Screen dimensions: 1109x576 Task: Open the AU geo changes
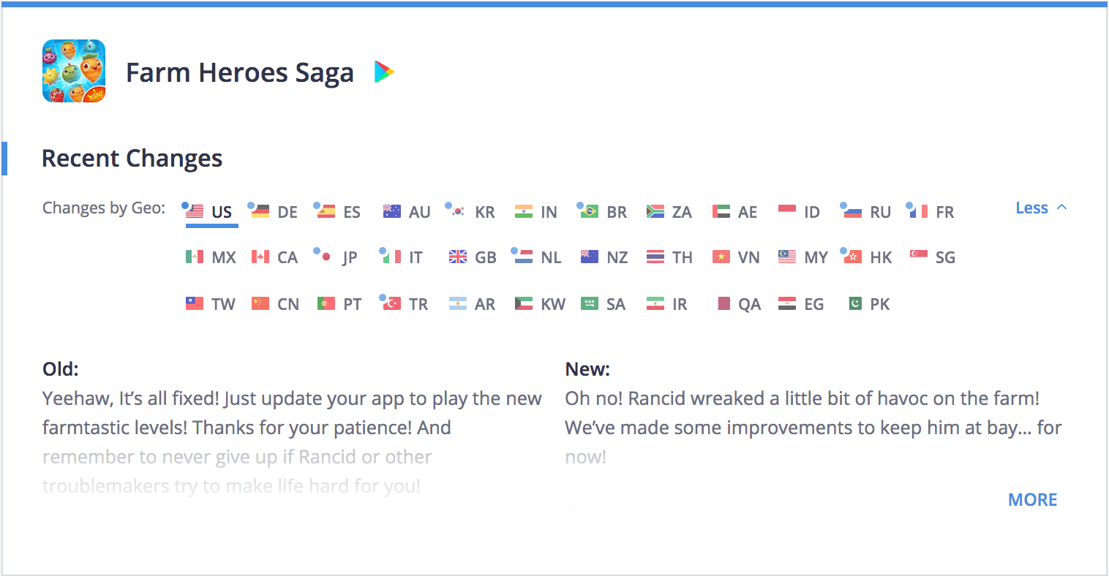(x=407, y=212)
